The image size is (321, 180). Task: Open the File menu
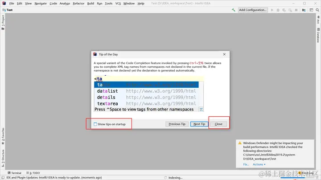(12, 4)
